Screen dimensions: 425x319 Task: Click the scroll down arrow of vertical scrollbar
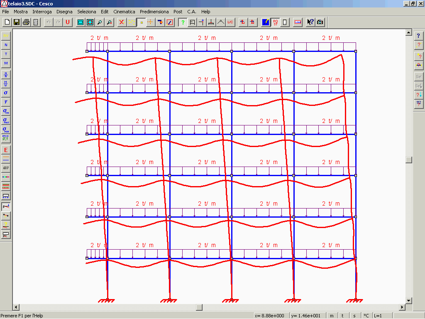409,300
